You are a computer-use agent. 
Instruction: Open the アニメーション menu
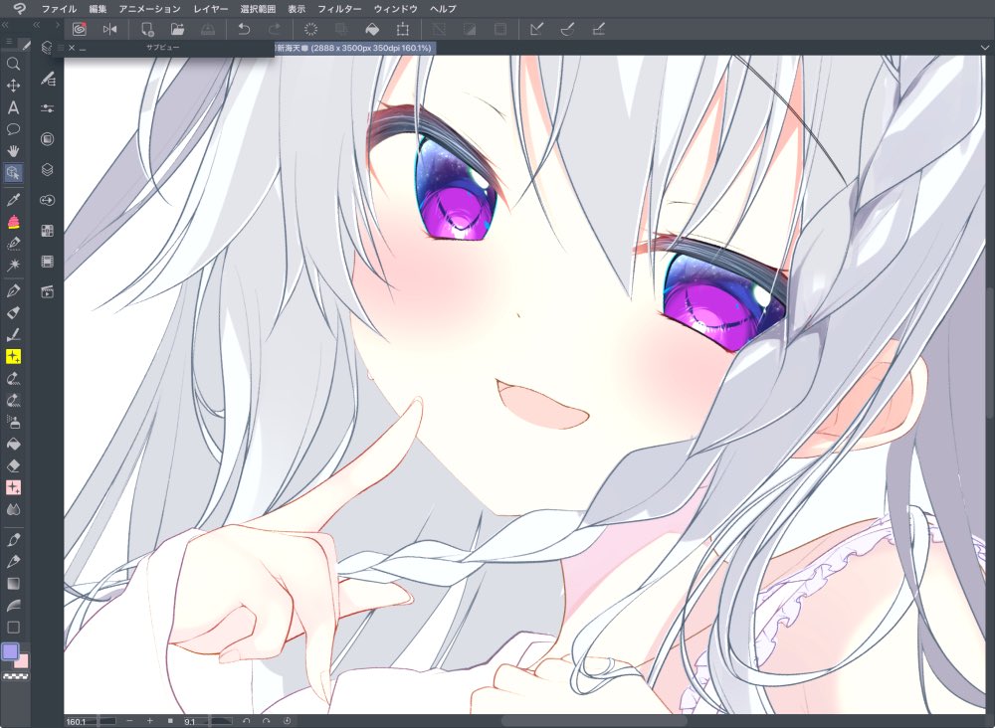click(x=150, y=9)
